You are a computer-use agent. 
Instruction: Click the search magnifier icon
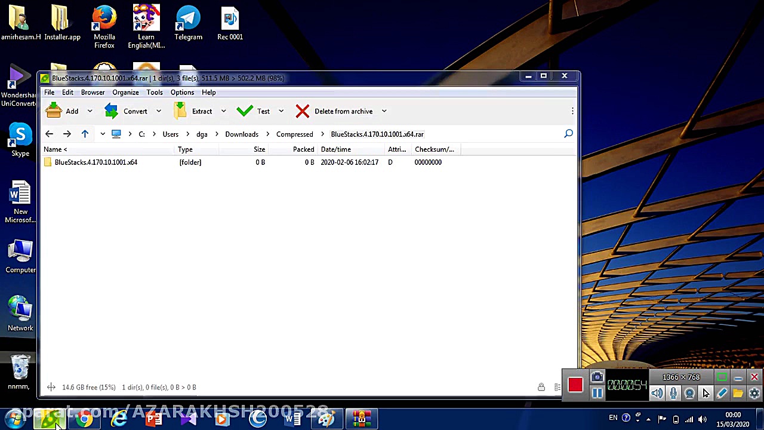[x=568, y=134]
